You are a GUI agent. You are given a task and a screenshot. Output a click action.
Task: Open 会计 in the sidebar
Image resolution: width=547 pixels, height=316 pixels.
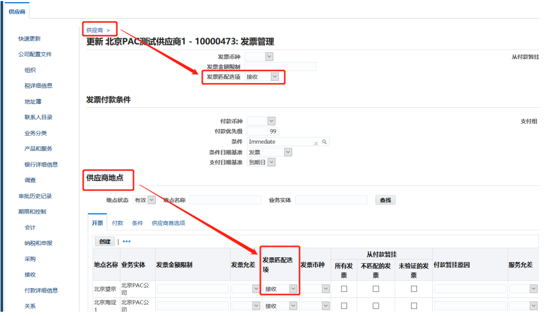tap(30, 227)
